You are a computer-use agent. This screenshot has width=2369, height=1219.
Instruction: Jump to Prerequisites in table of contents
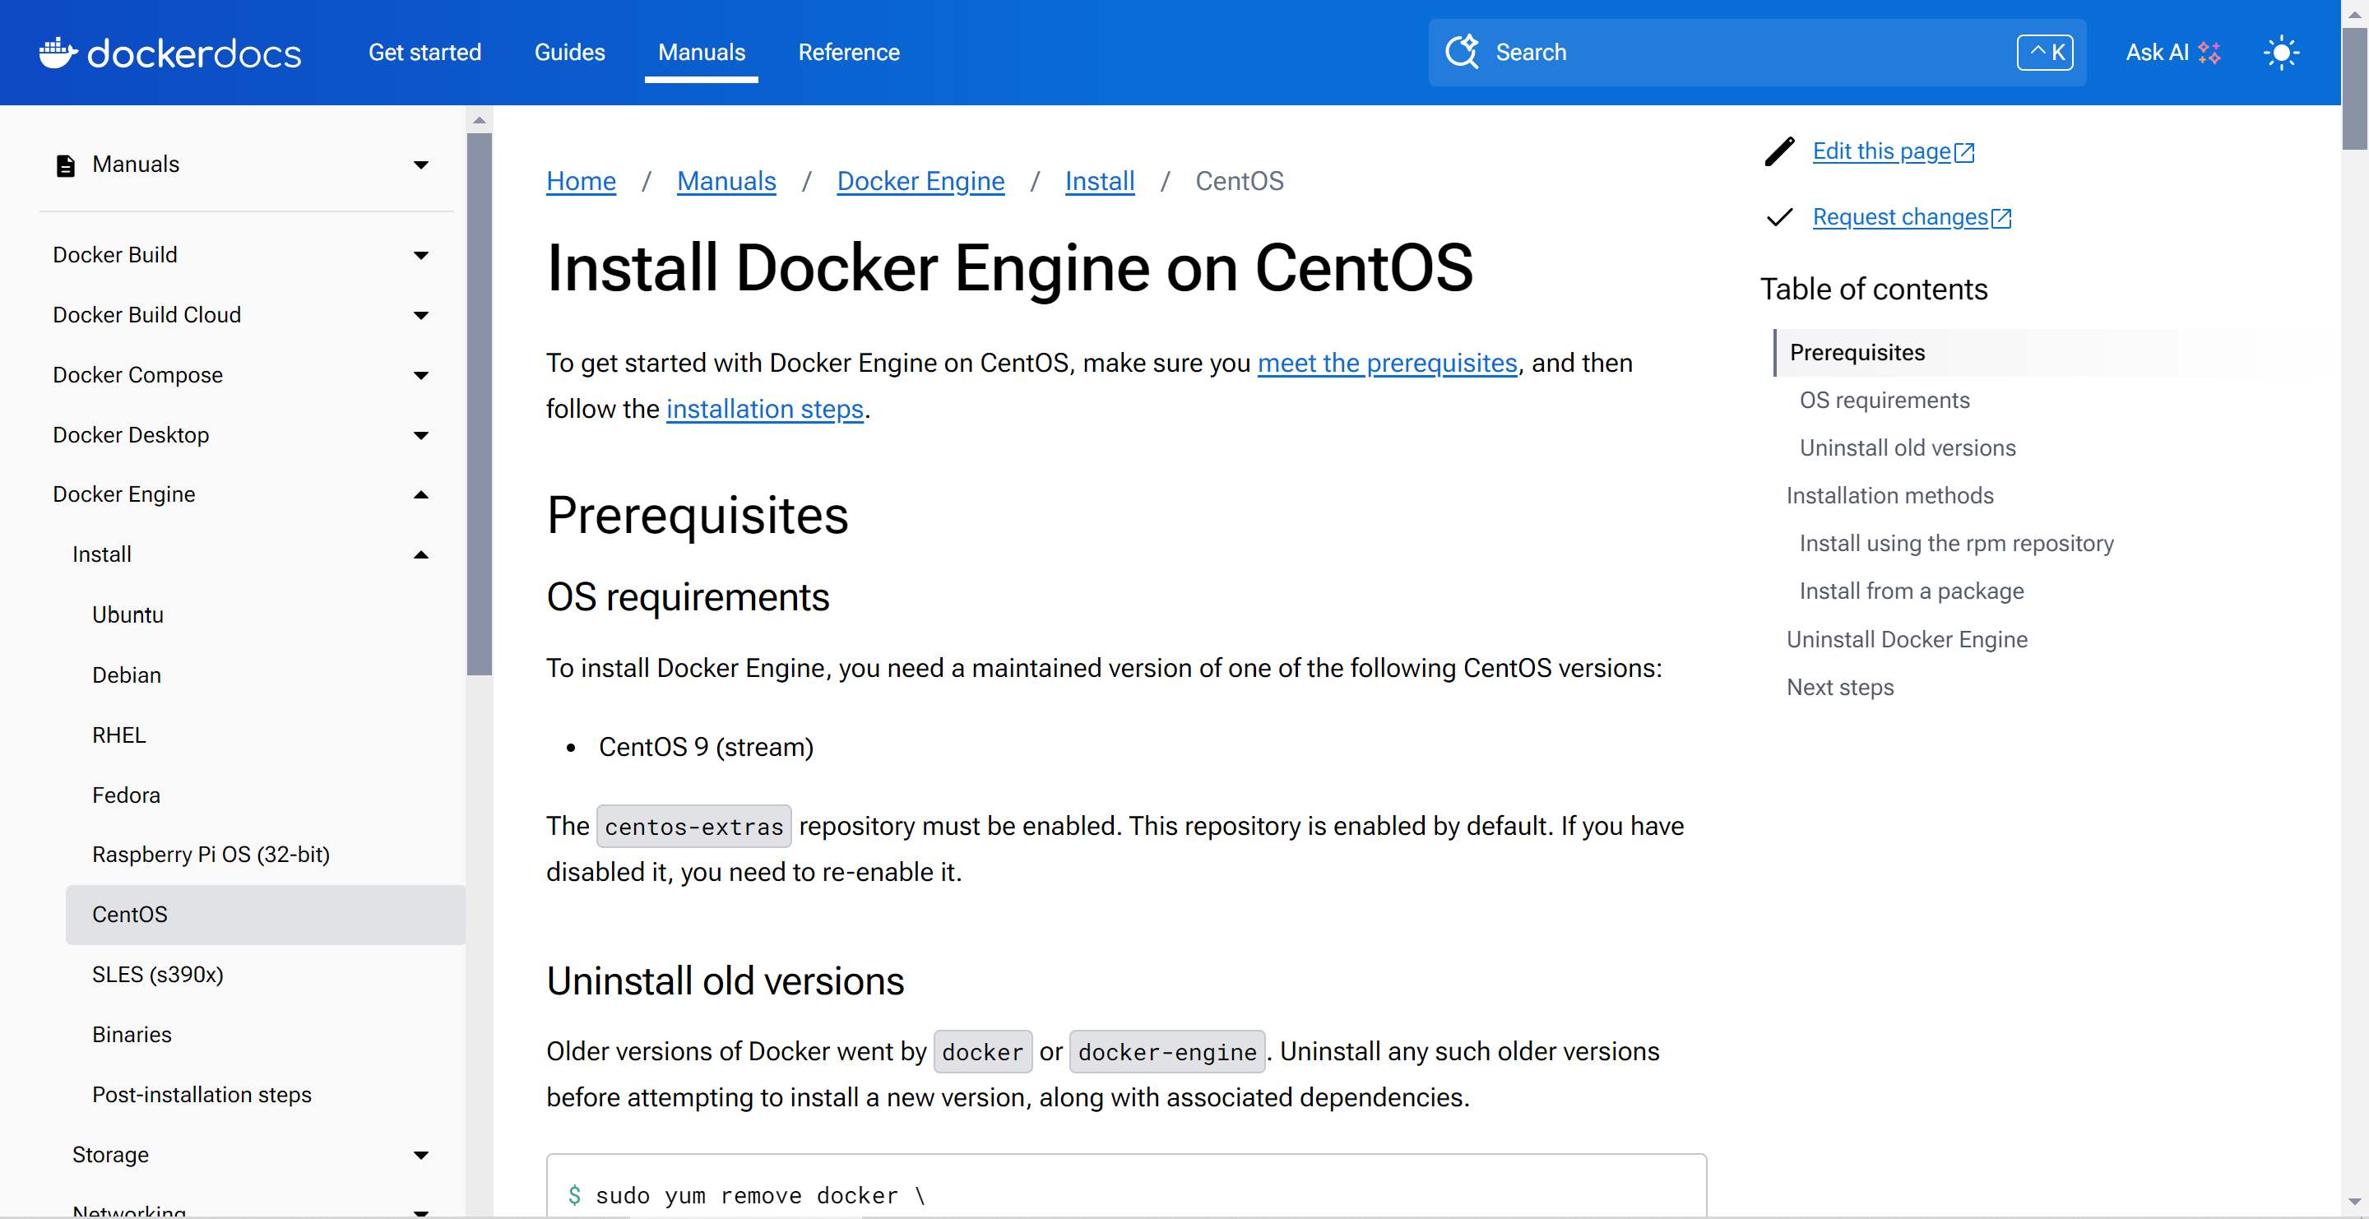tap(1857, 353)
